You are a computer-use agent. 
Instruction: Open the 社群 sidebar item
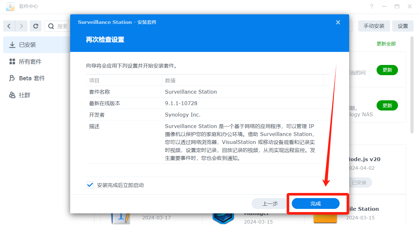(x=25, y=95)
